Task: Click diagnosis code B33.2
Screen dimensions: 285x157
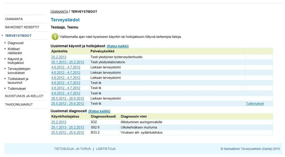Action: [95, 133]
